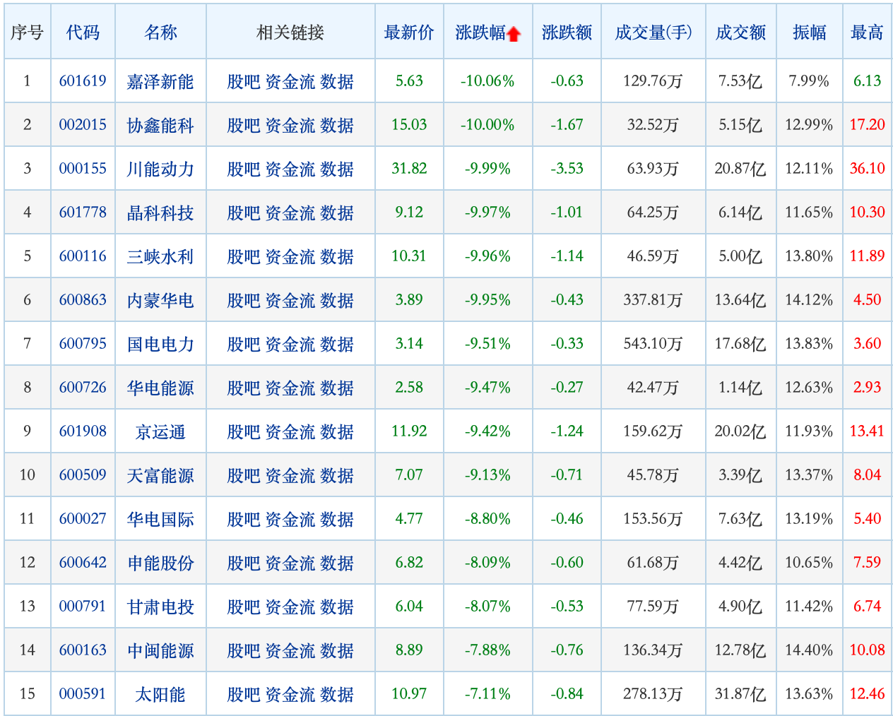Open 协鑫能科 stock name link
This screenshot has height=716, width=893.
160,125
